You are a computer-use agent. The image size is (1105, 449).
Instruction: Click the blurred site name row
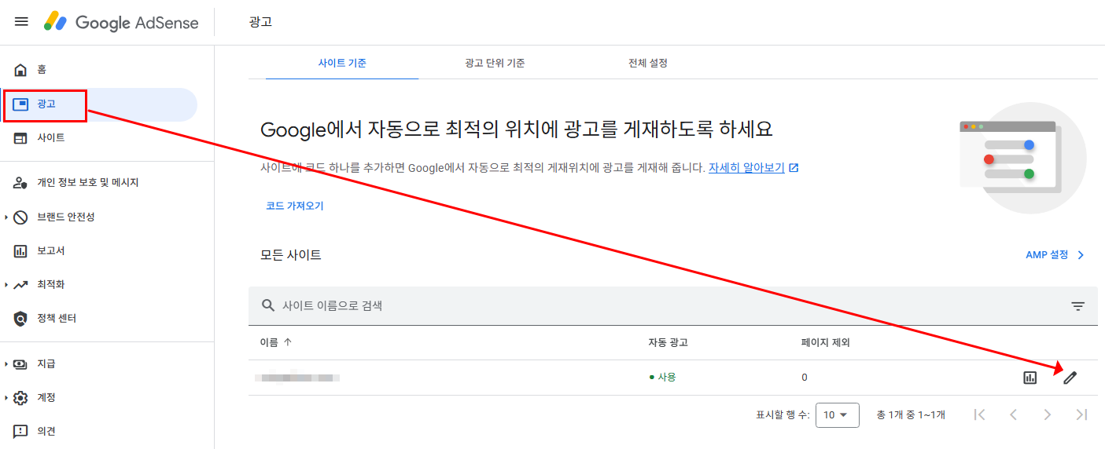coord(299,378)
